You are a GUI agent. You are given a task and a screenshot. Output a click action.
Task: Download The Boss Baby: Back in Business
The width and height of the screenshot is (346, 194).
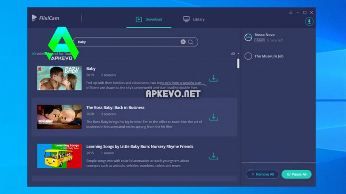point(214,117)
